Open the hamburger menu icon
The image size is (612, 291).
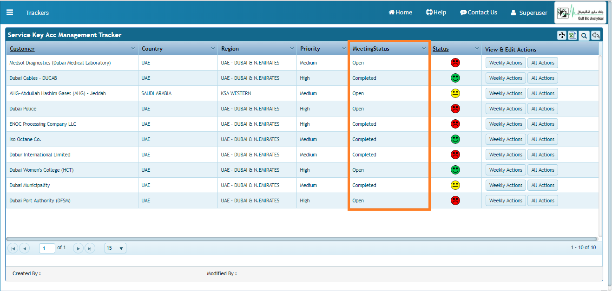click(10, 12)
